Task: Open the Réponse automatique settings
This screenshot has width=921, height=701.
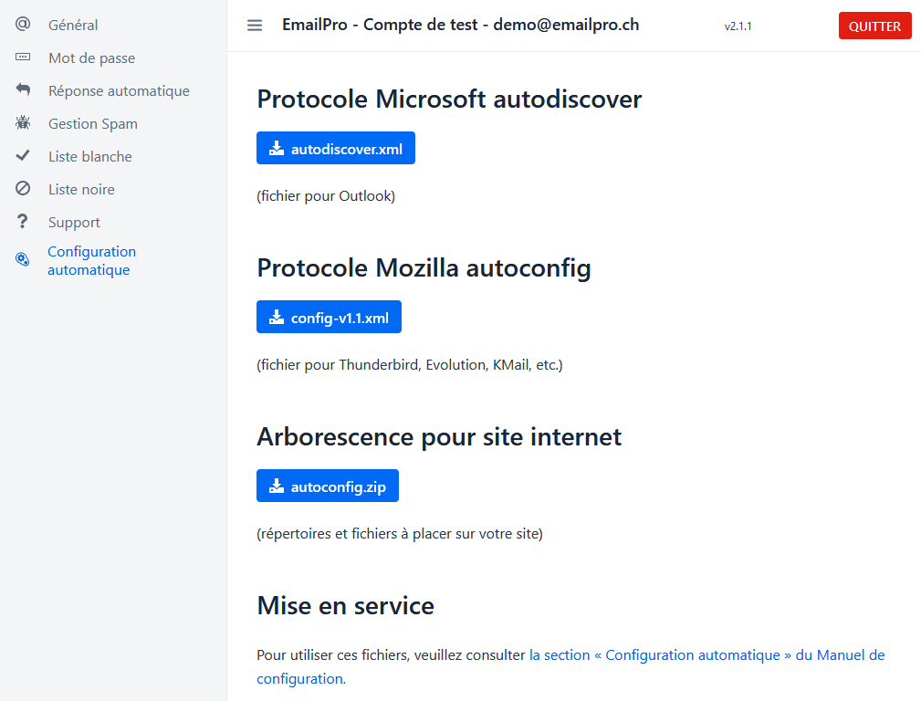Action: pos(119,90)
